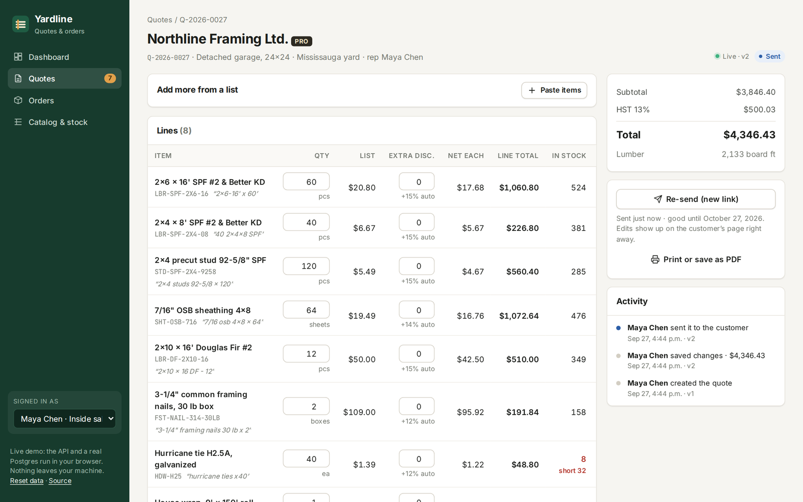Screen dimensions: 803x502
Task: Edit extra discount for Hurricane tie
Action: click(x=417, y=459)
